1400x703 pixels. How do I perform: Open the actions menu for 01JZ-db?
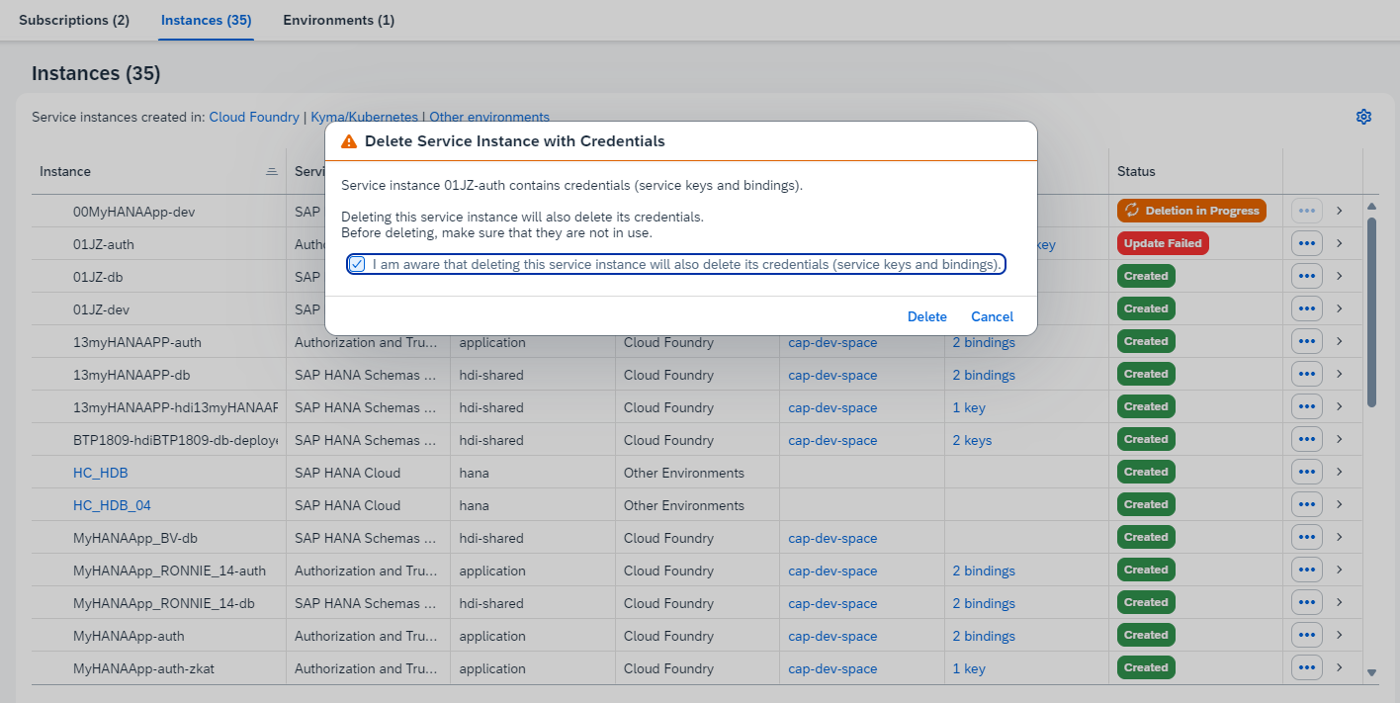point(1306,276)
